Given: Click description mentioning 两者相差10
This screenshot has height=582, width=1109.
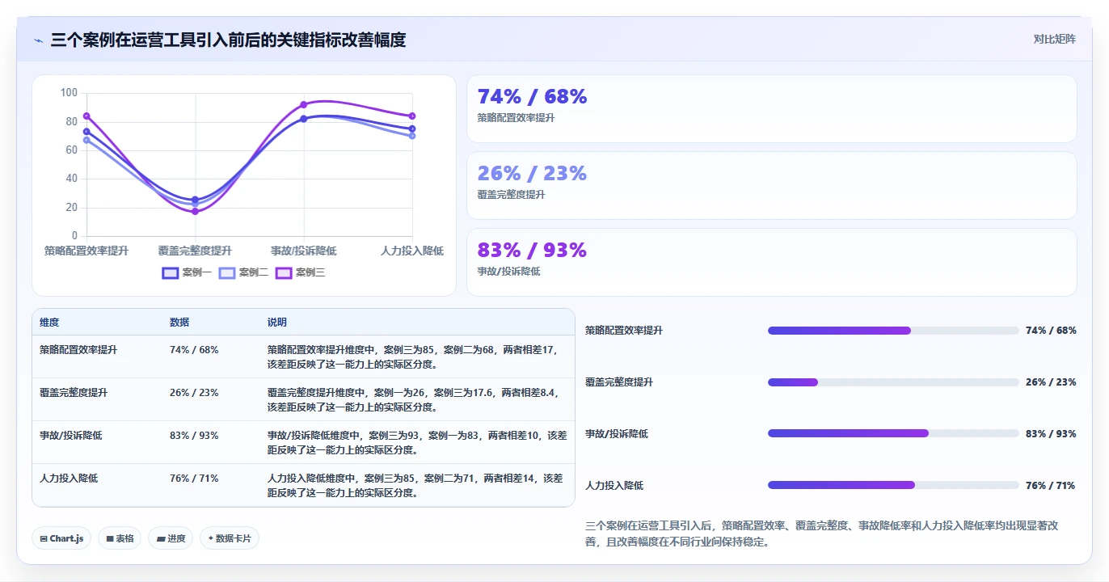Looking at the screenshot, I should click(x=415, y=442).
